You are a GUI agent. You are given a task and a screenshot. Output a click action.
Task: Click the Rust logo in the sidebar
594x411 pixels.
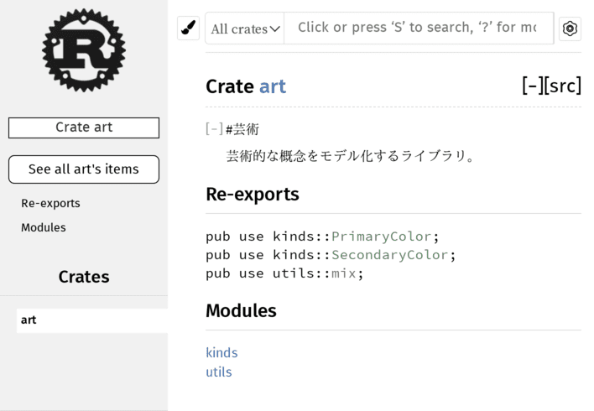tap(84, 50)
